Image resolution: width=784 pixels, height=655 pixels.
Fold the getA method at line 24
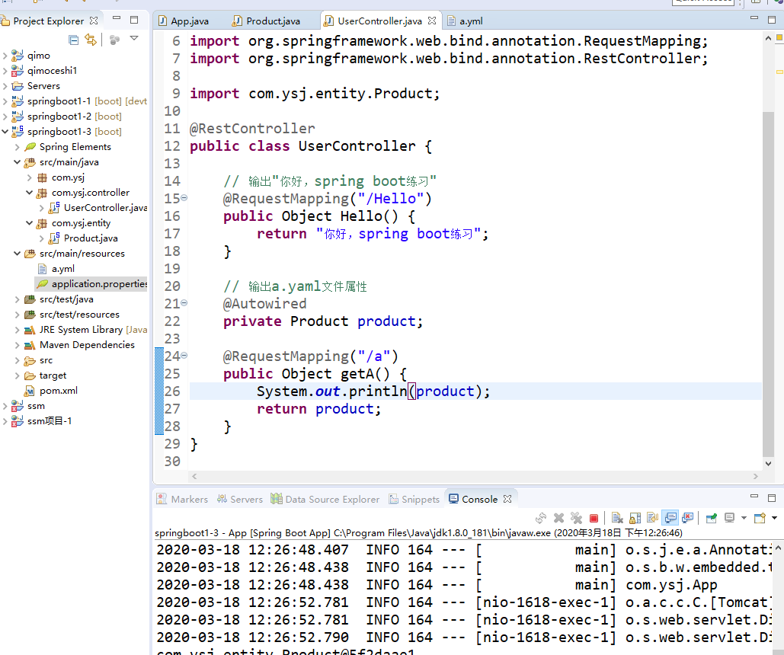pos(184,356)
